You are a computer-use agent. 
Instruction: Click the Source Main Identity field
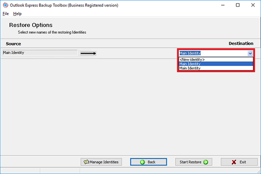[x=40, y=53]
